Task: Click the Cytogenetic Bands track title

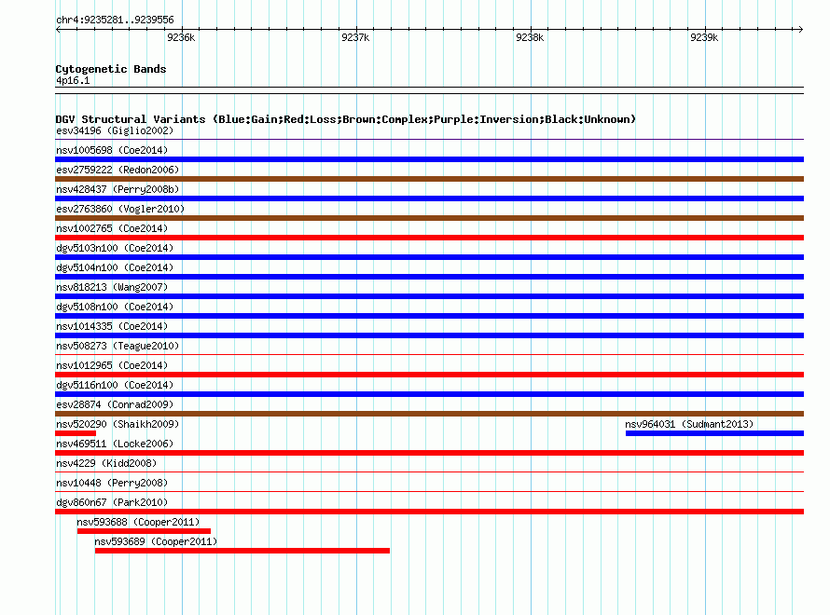Action: (111, 69)
